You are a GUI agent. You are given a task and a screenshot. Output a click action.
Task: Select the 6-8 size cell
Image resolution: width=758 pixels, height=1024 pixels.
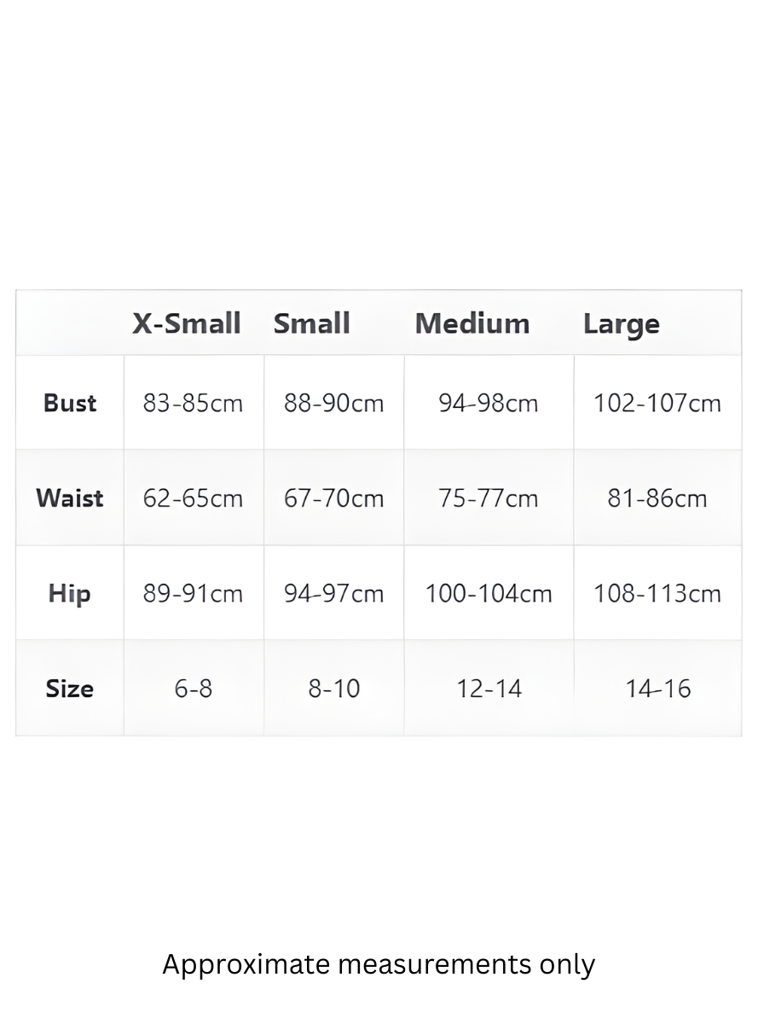coord(193,689)
